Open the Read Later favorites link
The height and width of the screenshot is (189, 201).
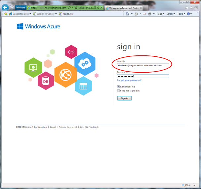(66, 14)
